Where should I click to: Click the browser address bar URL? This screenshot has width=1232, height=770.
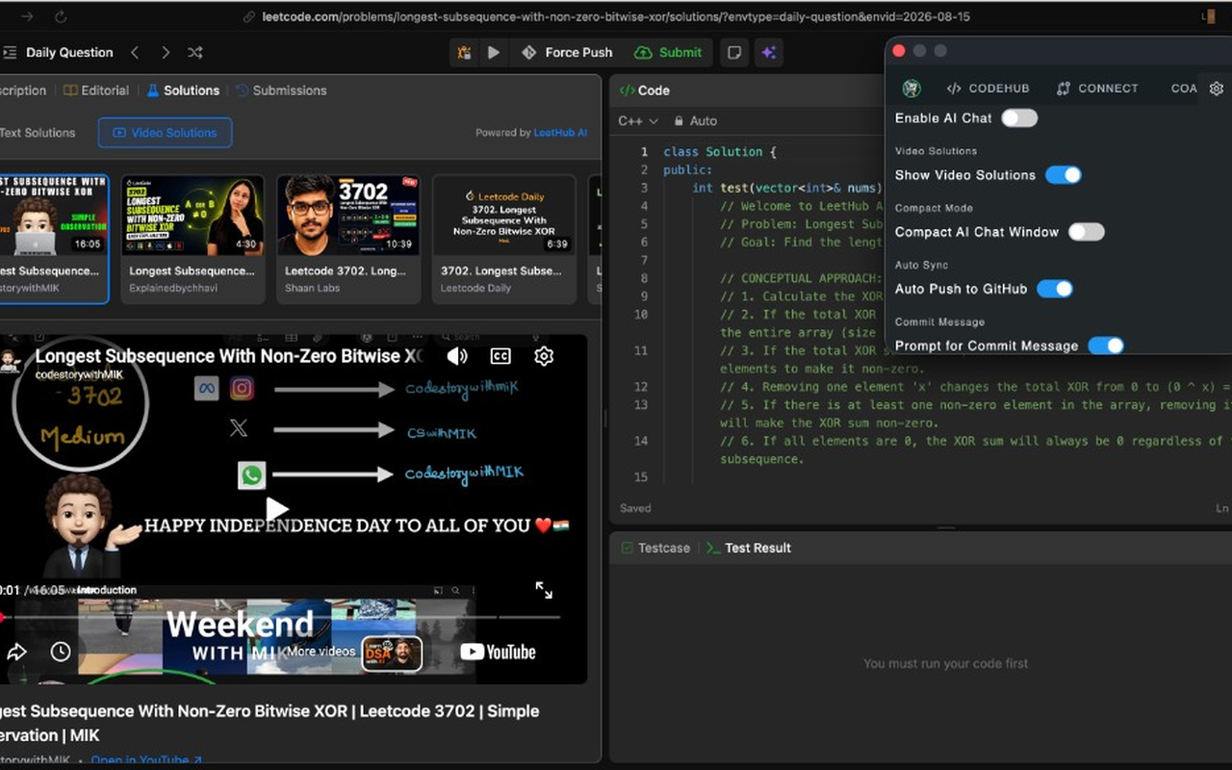(616, 17)
